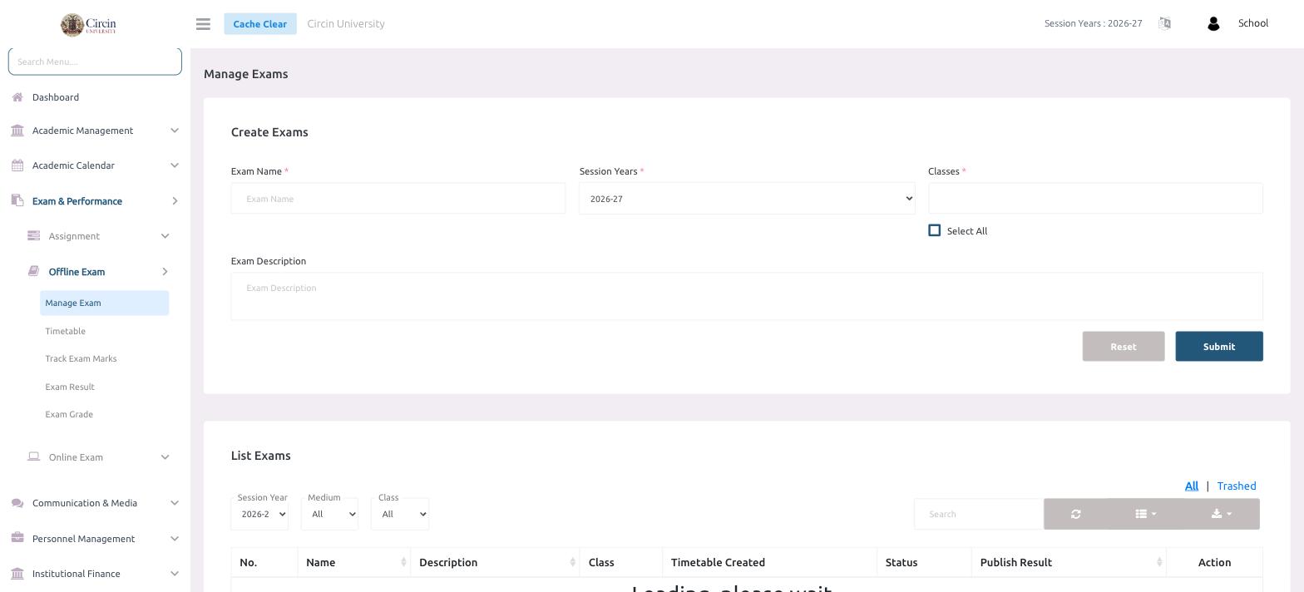Sort table by Description column

496,563
